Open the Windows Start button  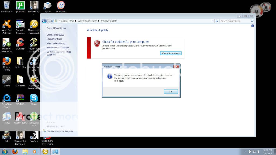pyautogui.click(x=5, y=152)
